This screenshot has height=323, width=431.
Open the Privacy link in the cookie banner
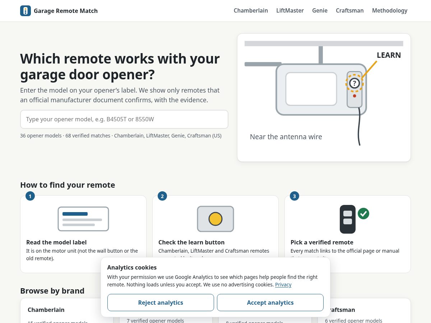point(283,285)
